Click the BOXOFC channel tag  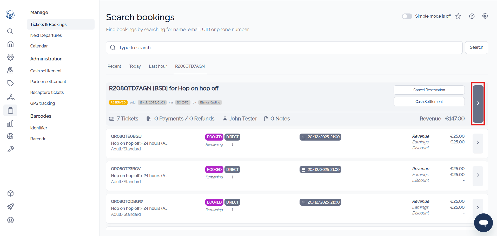point(183,102)
